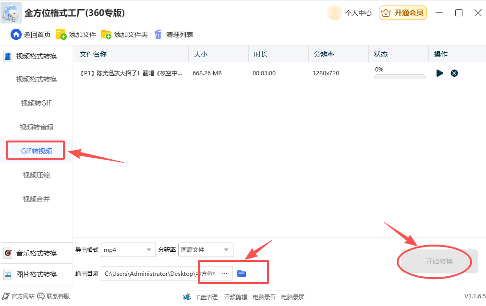This screenshot has width=486, height=306.
Task: Expand the 导出格式 mp4 dropdown
Action: click(x=129, y=250)
